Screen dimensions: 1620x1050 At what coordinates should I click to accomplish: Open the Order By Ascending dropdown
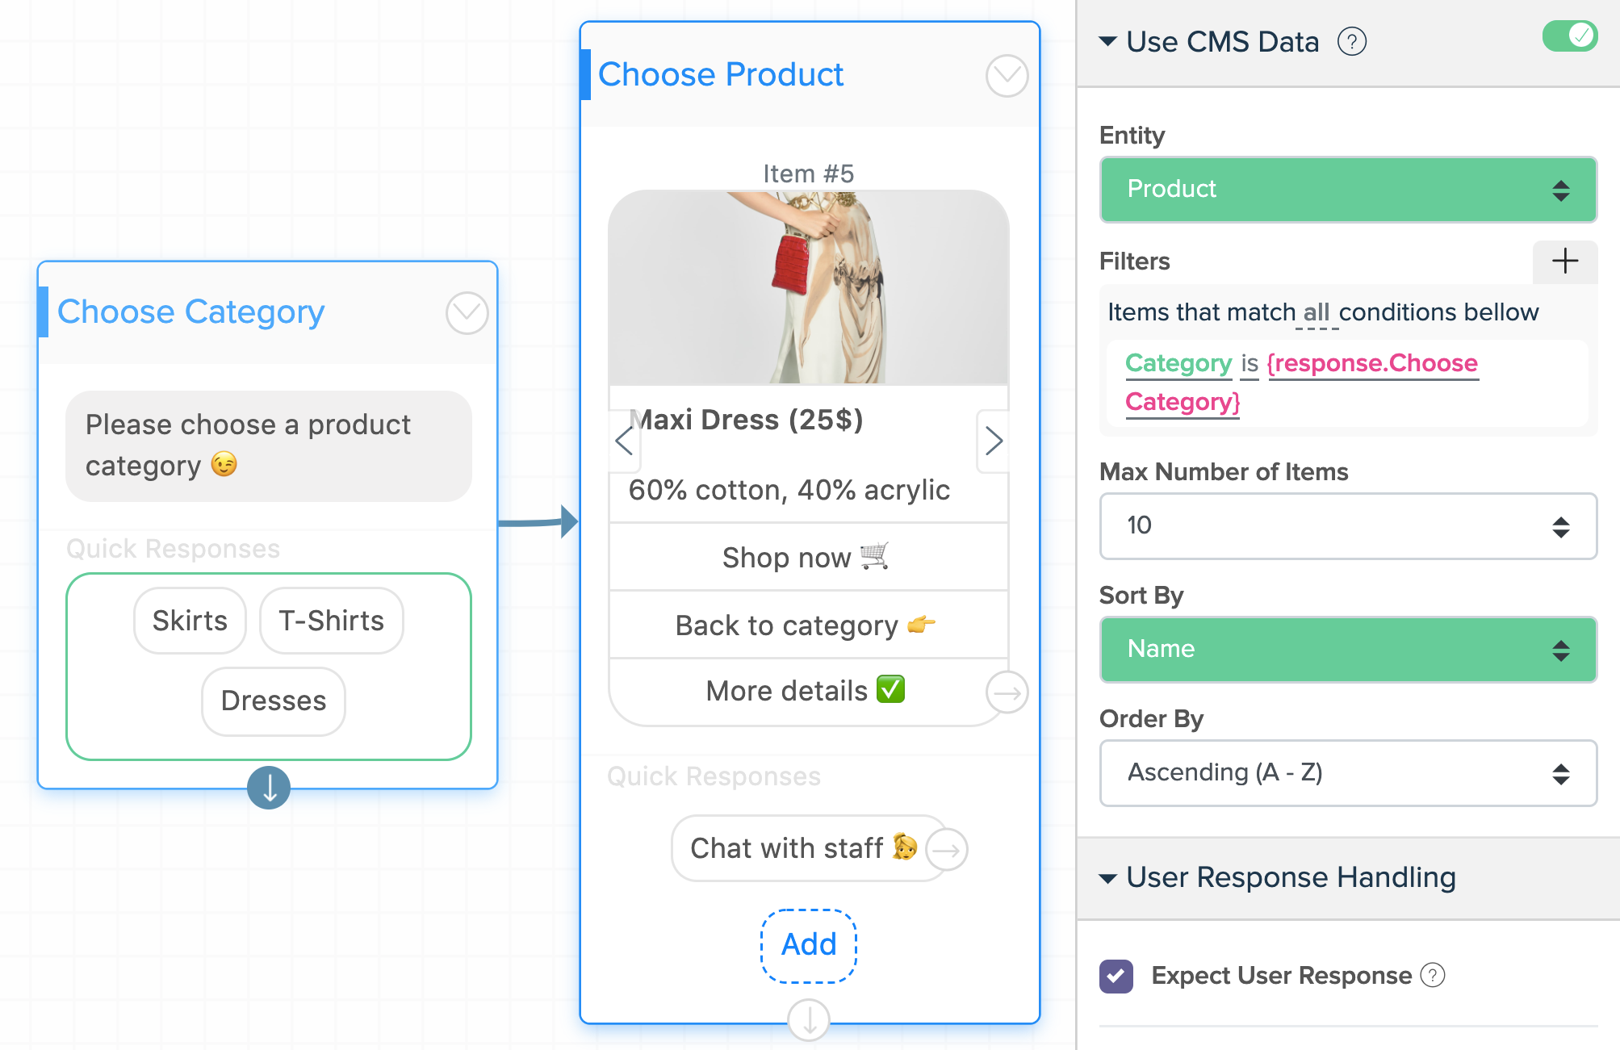tap(1348, 773)
